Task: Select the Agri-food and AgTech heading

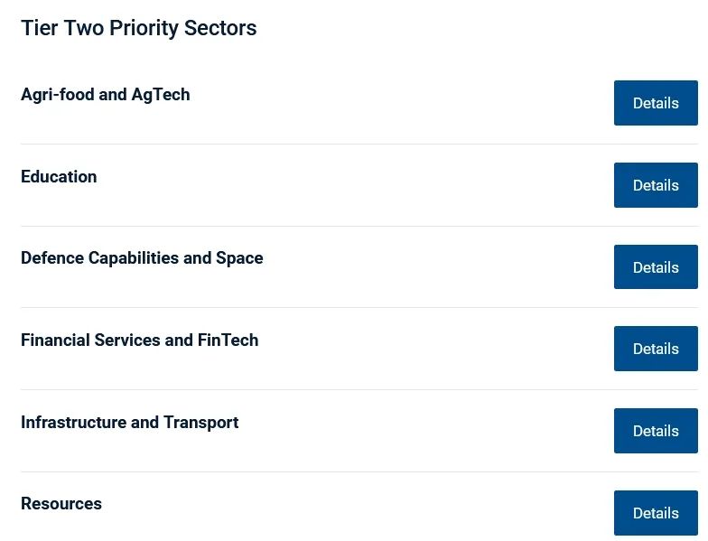Action: pyautogui.click(x=105, y=95)
